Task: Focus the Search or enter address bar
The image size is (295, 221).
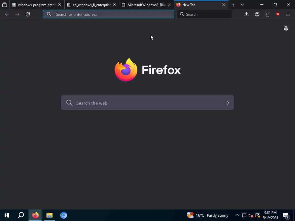Action: click(x=108, y=14)
